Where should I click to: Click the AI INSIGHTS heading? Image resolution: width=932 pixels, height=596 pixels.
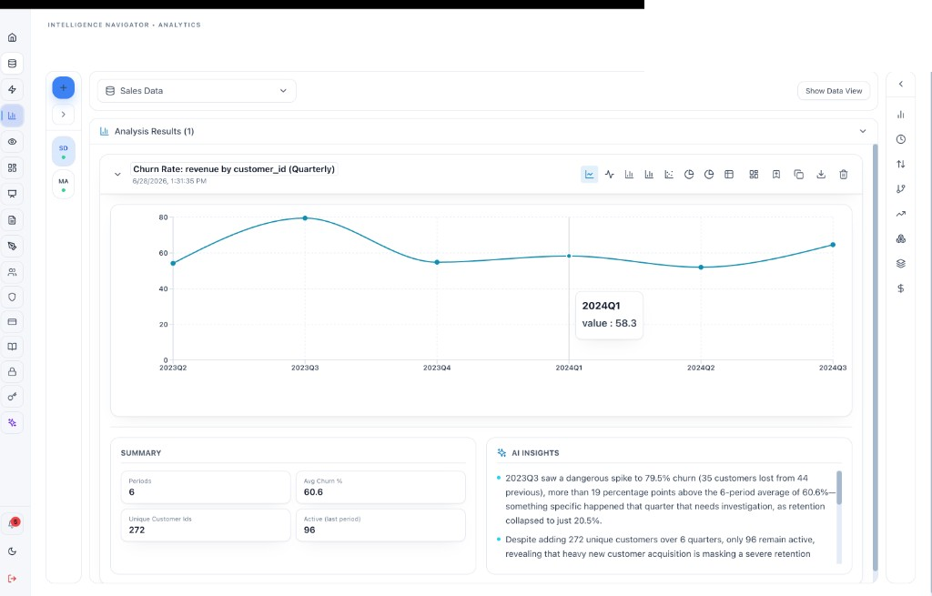[x=535, y=453]
